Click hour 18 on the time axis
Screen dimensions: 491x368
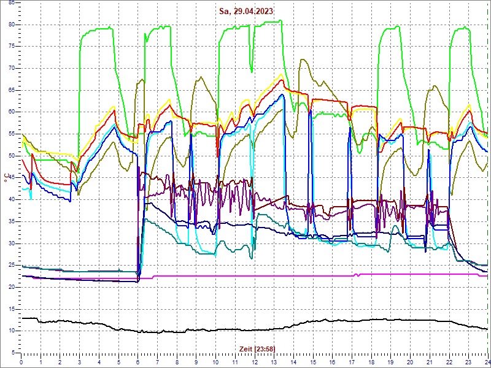371,362
